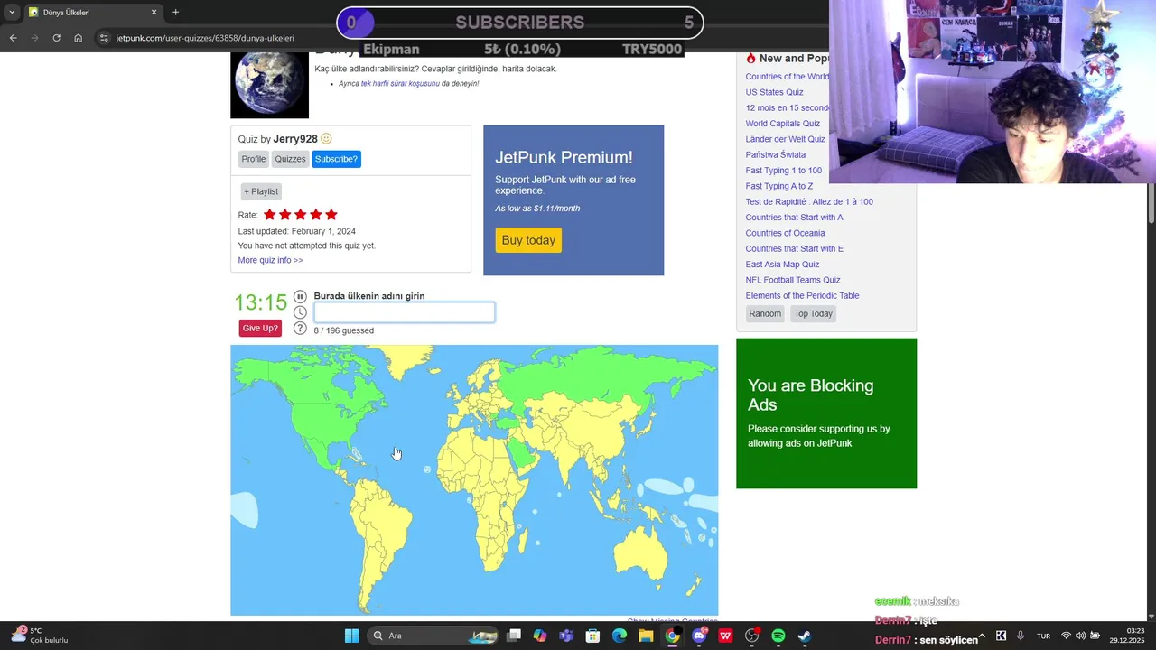
Task: Open the WPS Office taskbar icon
Action: [725, 636]
